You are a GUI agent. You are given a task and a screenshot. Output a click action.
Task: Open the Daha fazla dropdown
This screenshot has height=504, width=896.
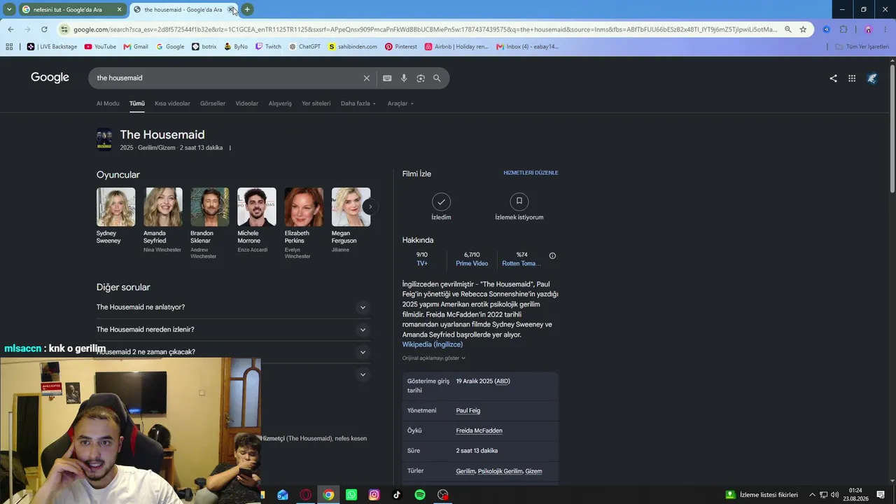click(358, 104)
